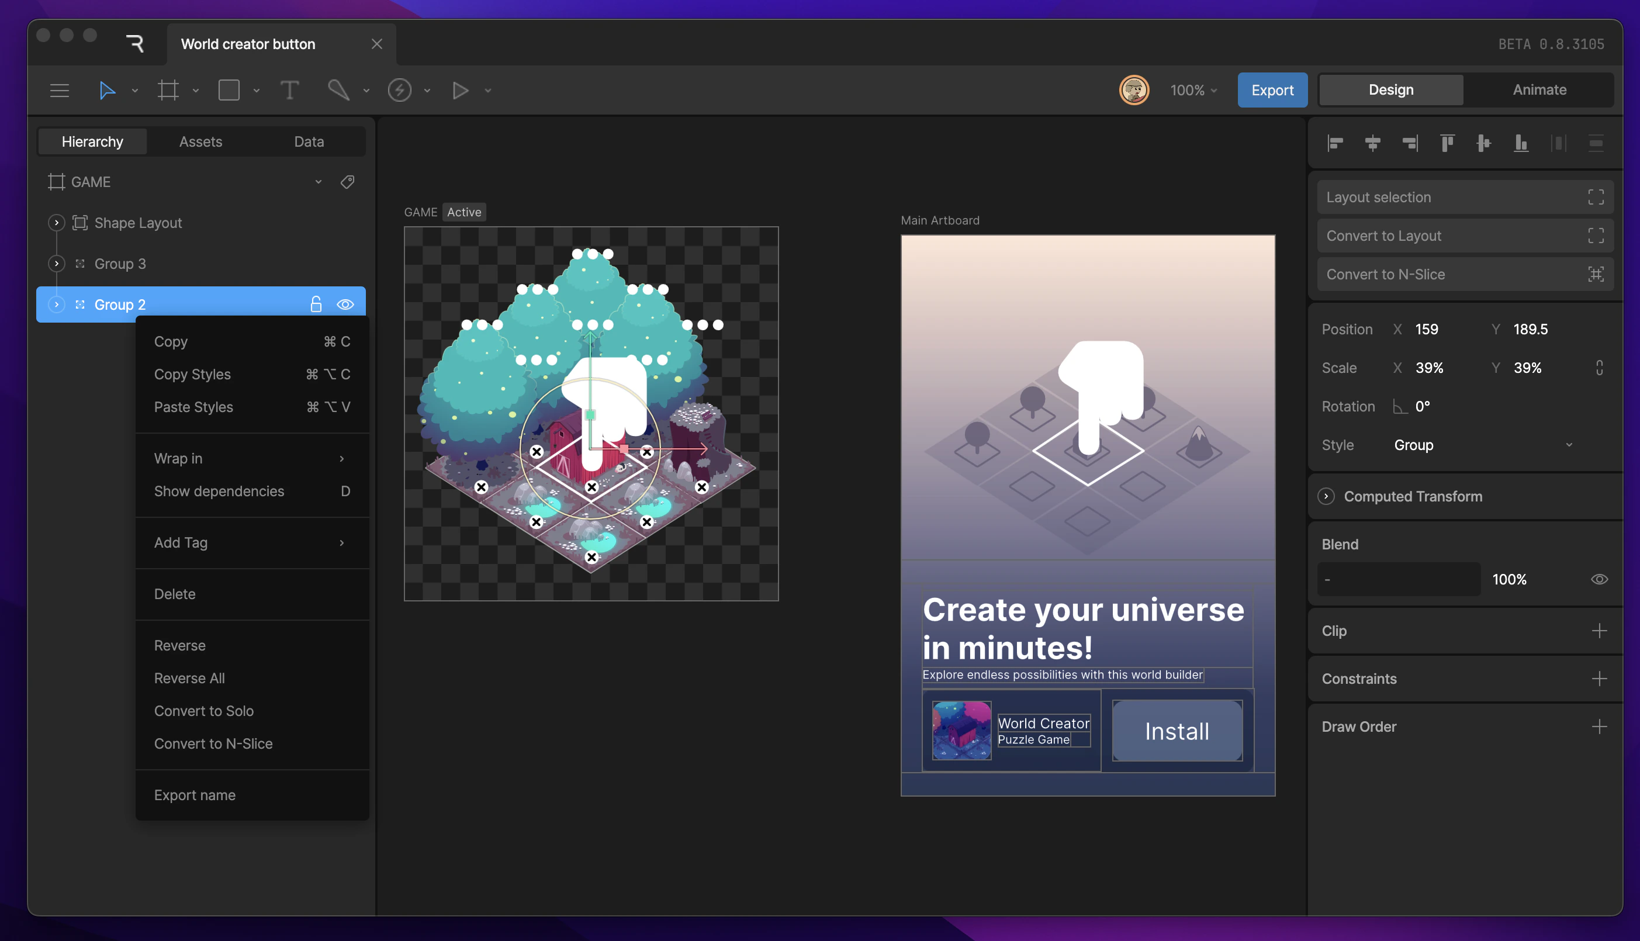The image size is (1640, 941).
Task: Click the tag icon beside GAME
Action: 347,182
